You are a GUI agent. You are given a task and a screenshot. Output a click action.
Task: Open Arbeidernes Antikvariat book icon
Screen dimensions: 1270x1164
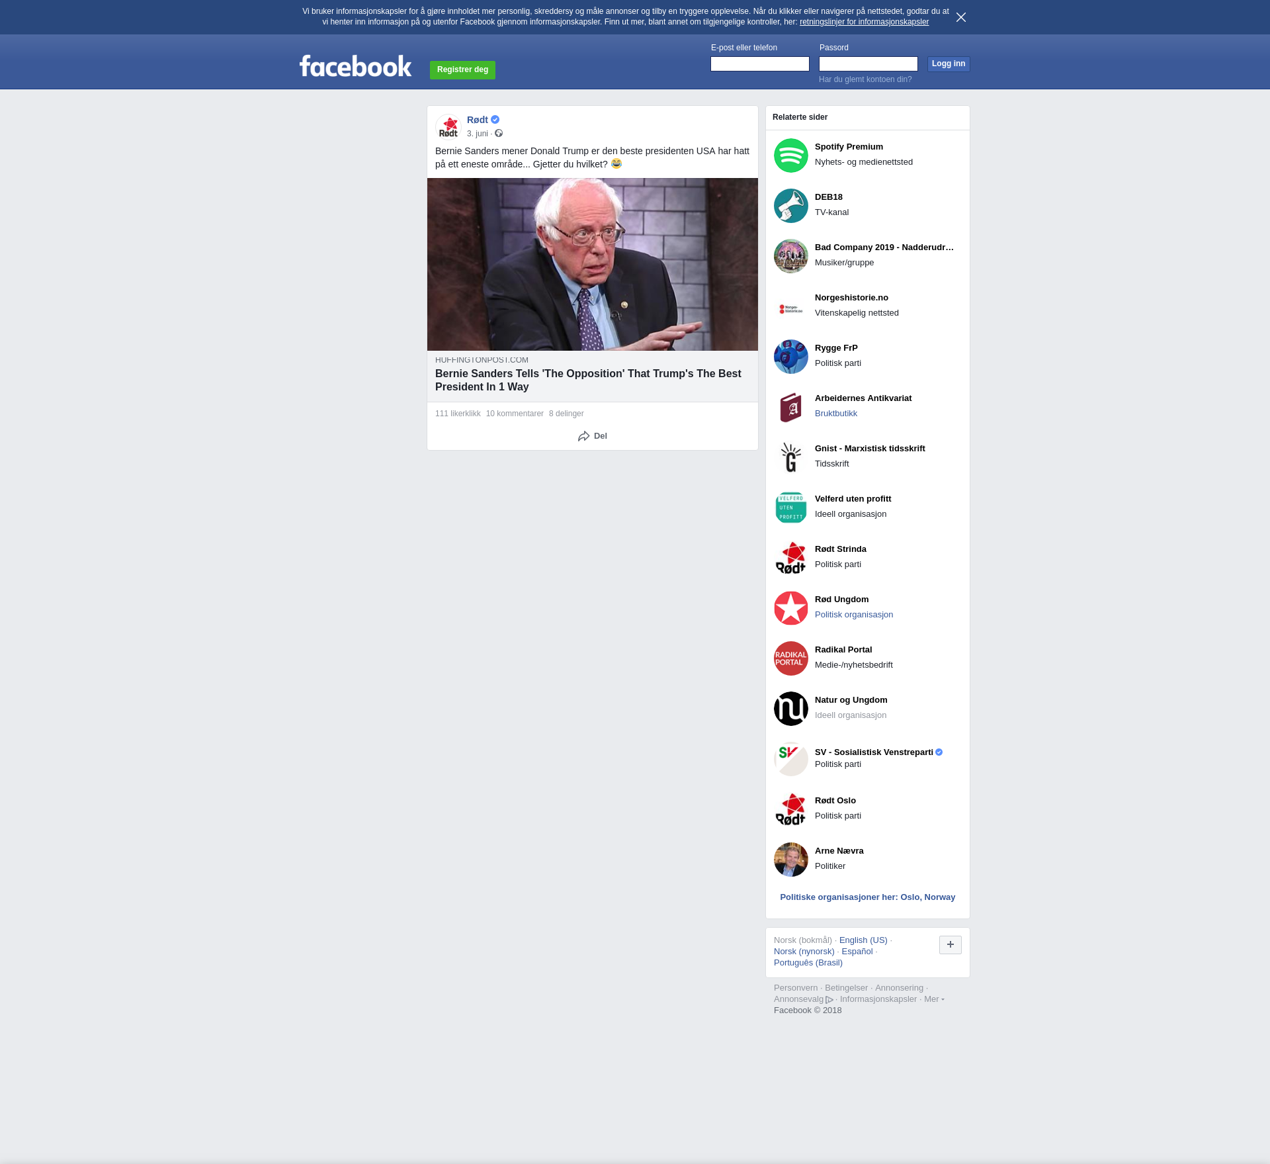click(x=790, y=407)
